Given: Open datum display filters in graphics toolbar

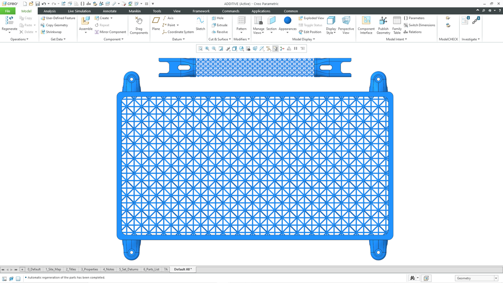Looking at the screenshot, I should 268,48.
